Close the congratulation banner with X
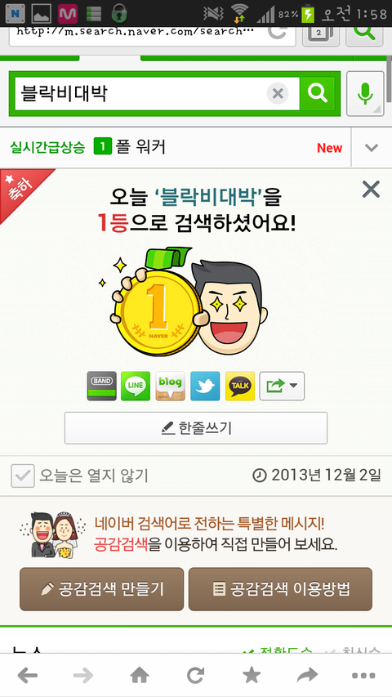 371,190
